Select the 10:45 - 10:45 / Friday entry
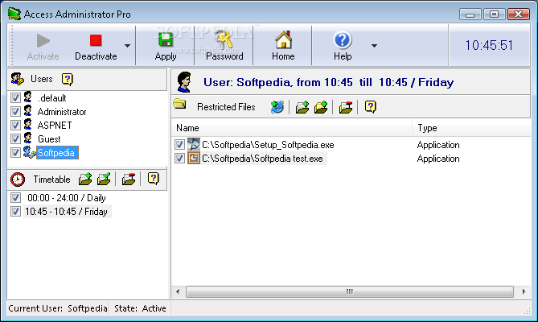 coord(68,212)
